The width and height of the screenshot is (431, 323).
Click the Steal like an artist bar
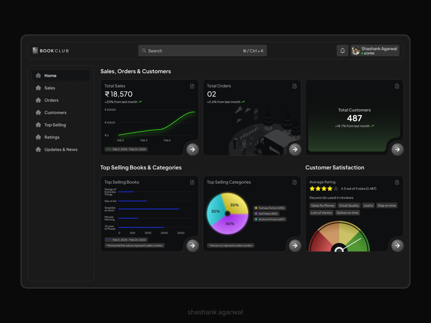149,209
